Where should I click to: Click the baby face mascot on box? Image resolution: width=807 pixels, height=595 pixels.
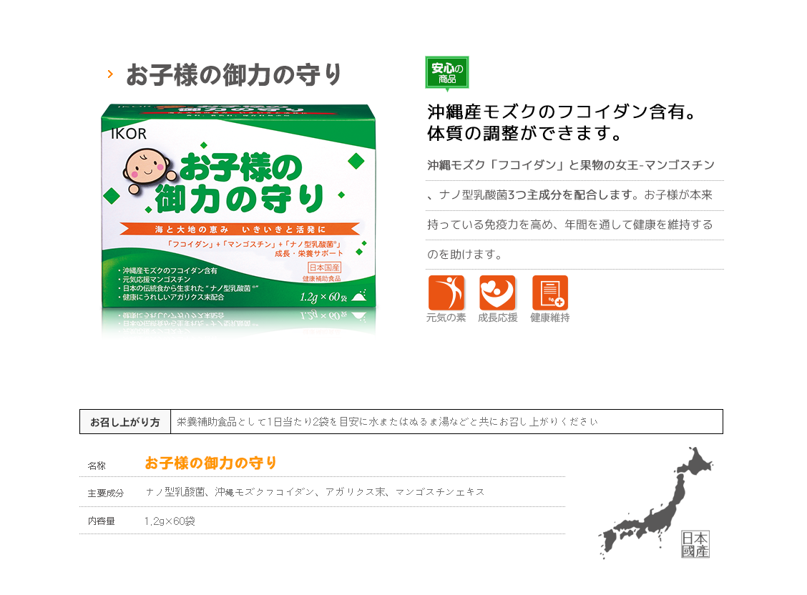(146, 169)
